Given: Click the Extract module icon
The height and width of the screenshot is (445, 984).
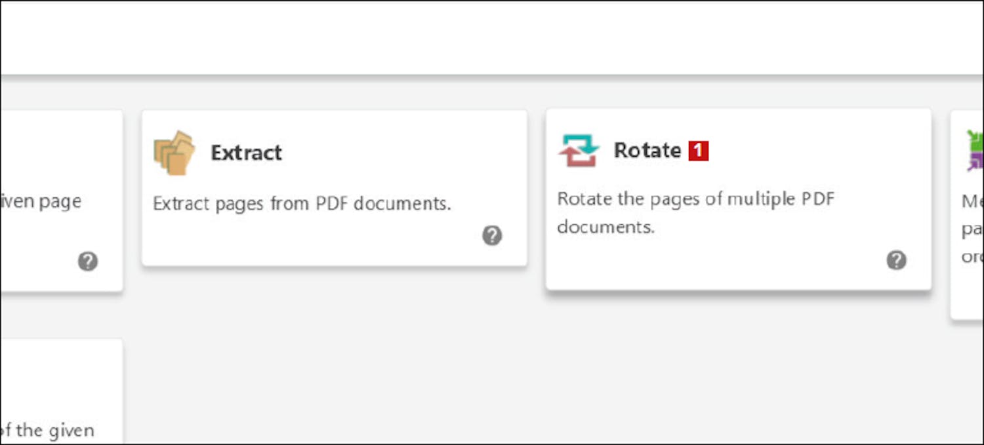Looking at the screenshot, I should coord(174,153).
